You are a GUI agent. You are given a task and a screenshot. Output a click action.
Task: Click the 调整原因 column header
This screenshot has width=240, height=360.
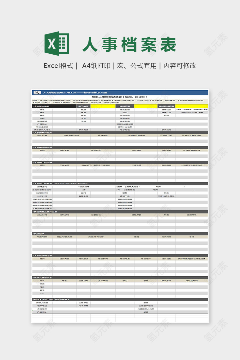tap(136, 215)
